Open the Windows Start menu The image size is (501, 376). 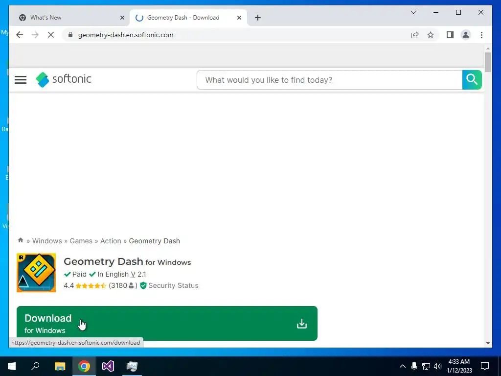click(12, 366)
